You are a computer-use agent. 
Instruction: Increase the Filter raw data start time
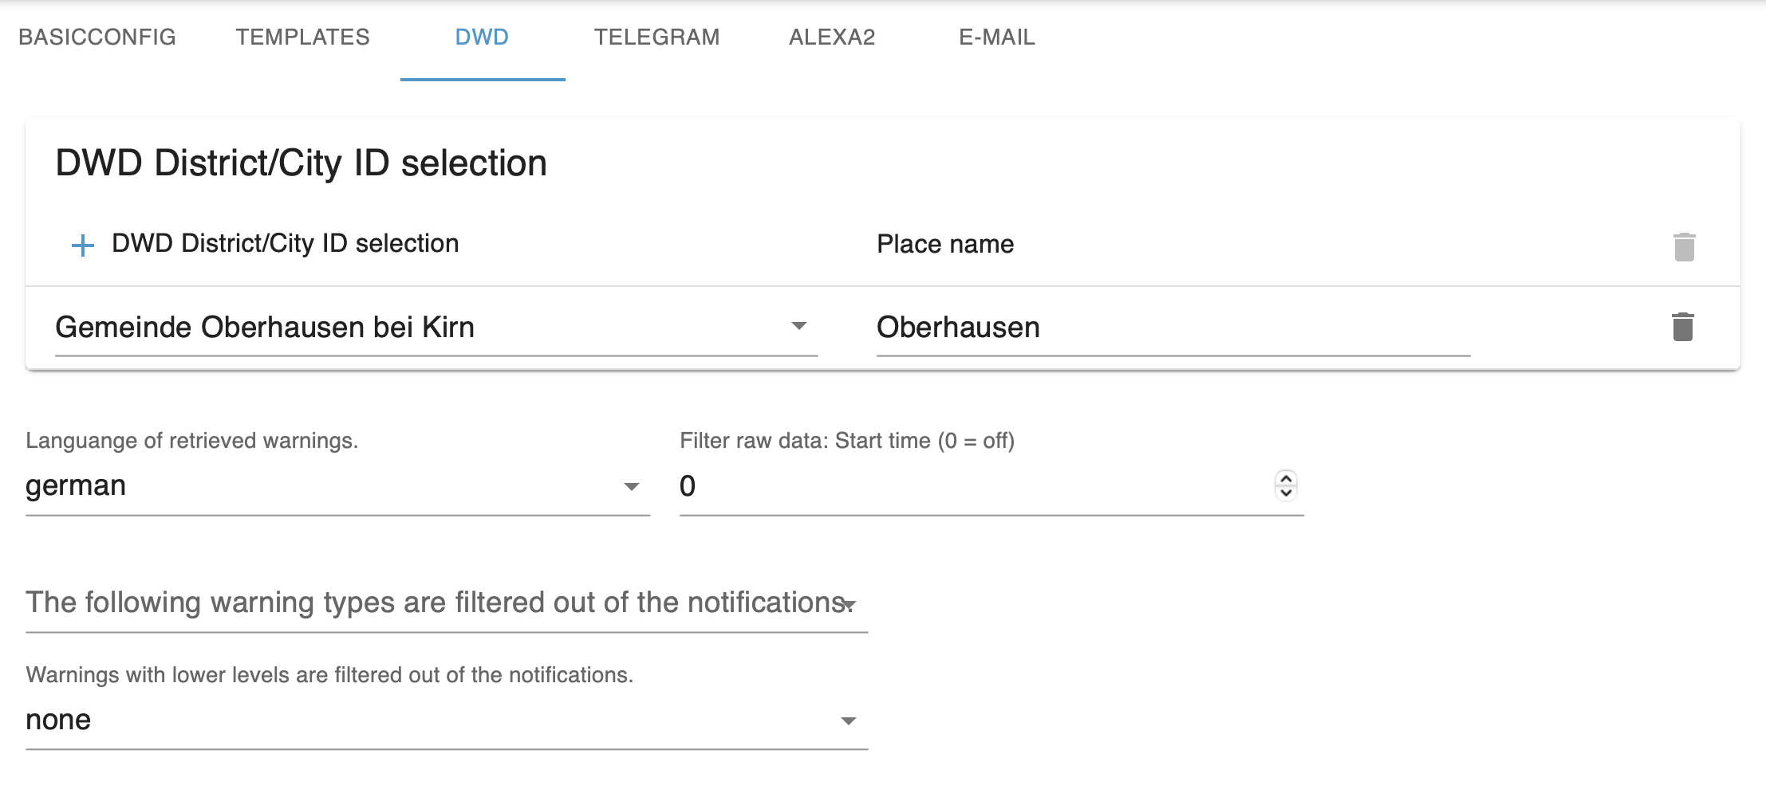1286,478
